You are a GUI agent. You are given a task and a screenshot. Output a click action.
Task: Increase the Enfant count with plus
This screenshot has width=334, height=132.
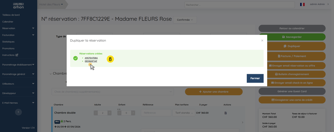pos(133,113)
